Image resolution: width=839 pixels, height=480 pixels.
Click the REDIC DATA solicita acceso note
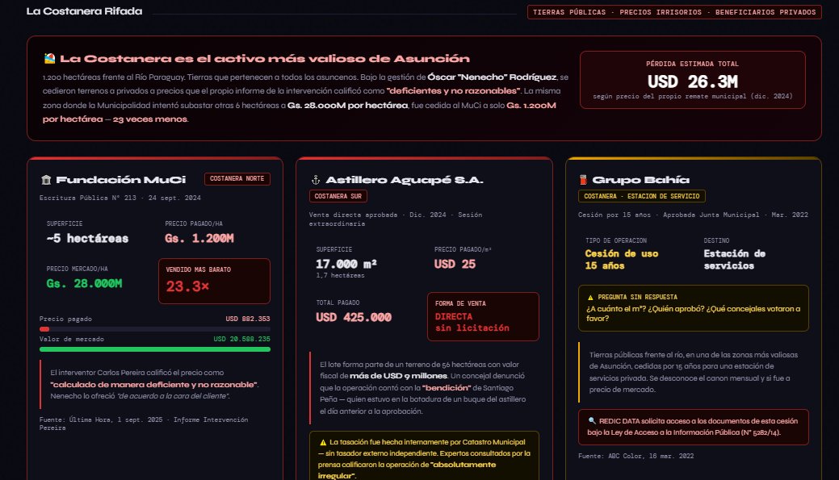click(694, 427)
